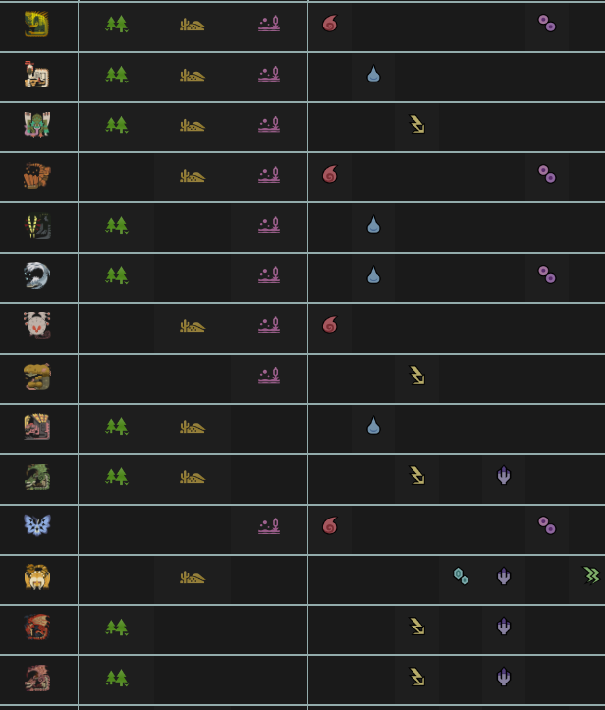Click the desert cactus icon in golden lion row
The image size is (605, 710).
(x=192, y=577)
